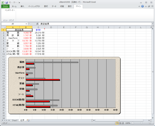Image resolution: width=155 pixels, height=126 pixels.
Task: Expand the formula bar with arrow
Action: pyautogui.click(x=153, y=24)
